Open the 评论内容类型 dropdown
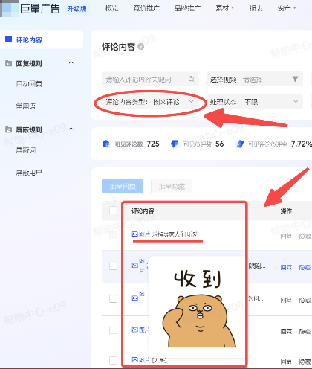 pyautogui.click(x=150, y=102)
